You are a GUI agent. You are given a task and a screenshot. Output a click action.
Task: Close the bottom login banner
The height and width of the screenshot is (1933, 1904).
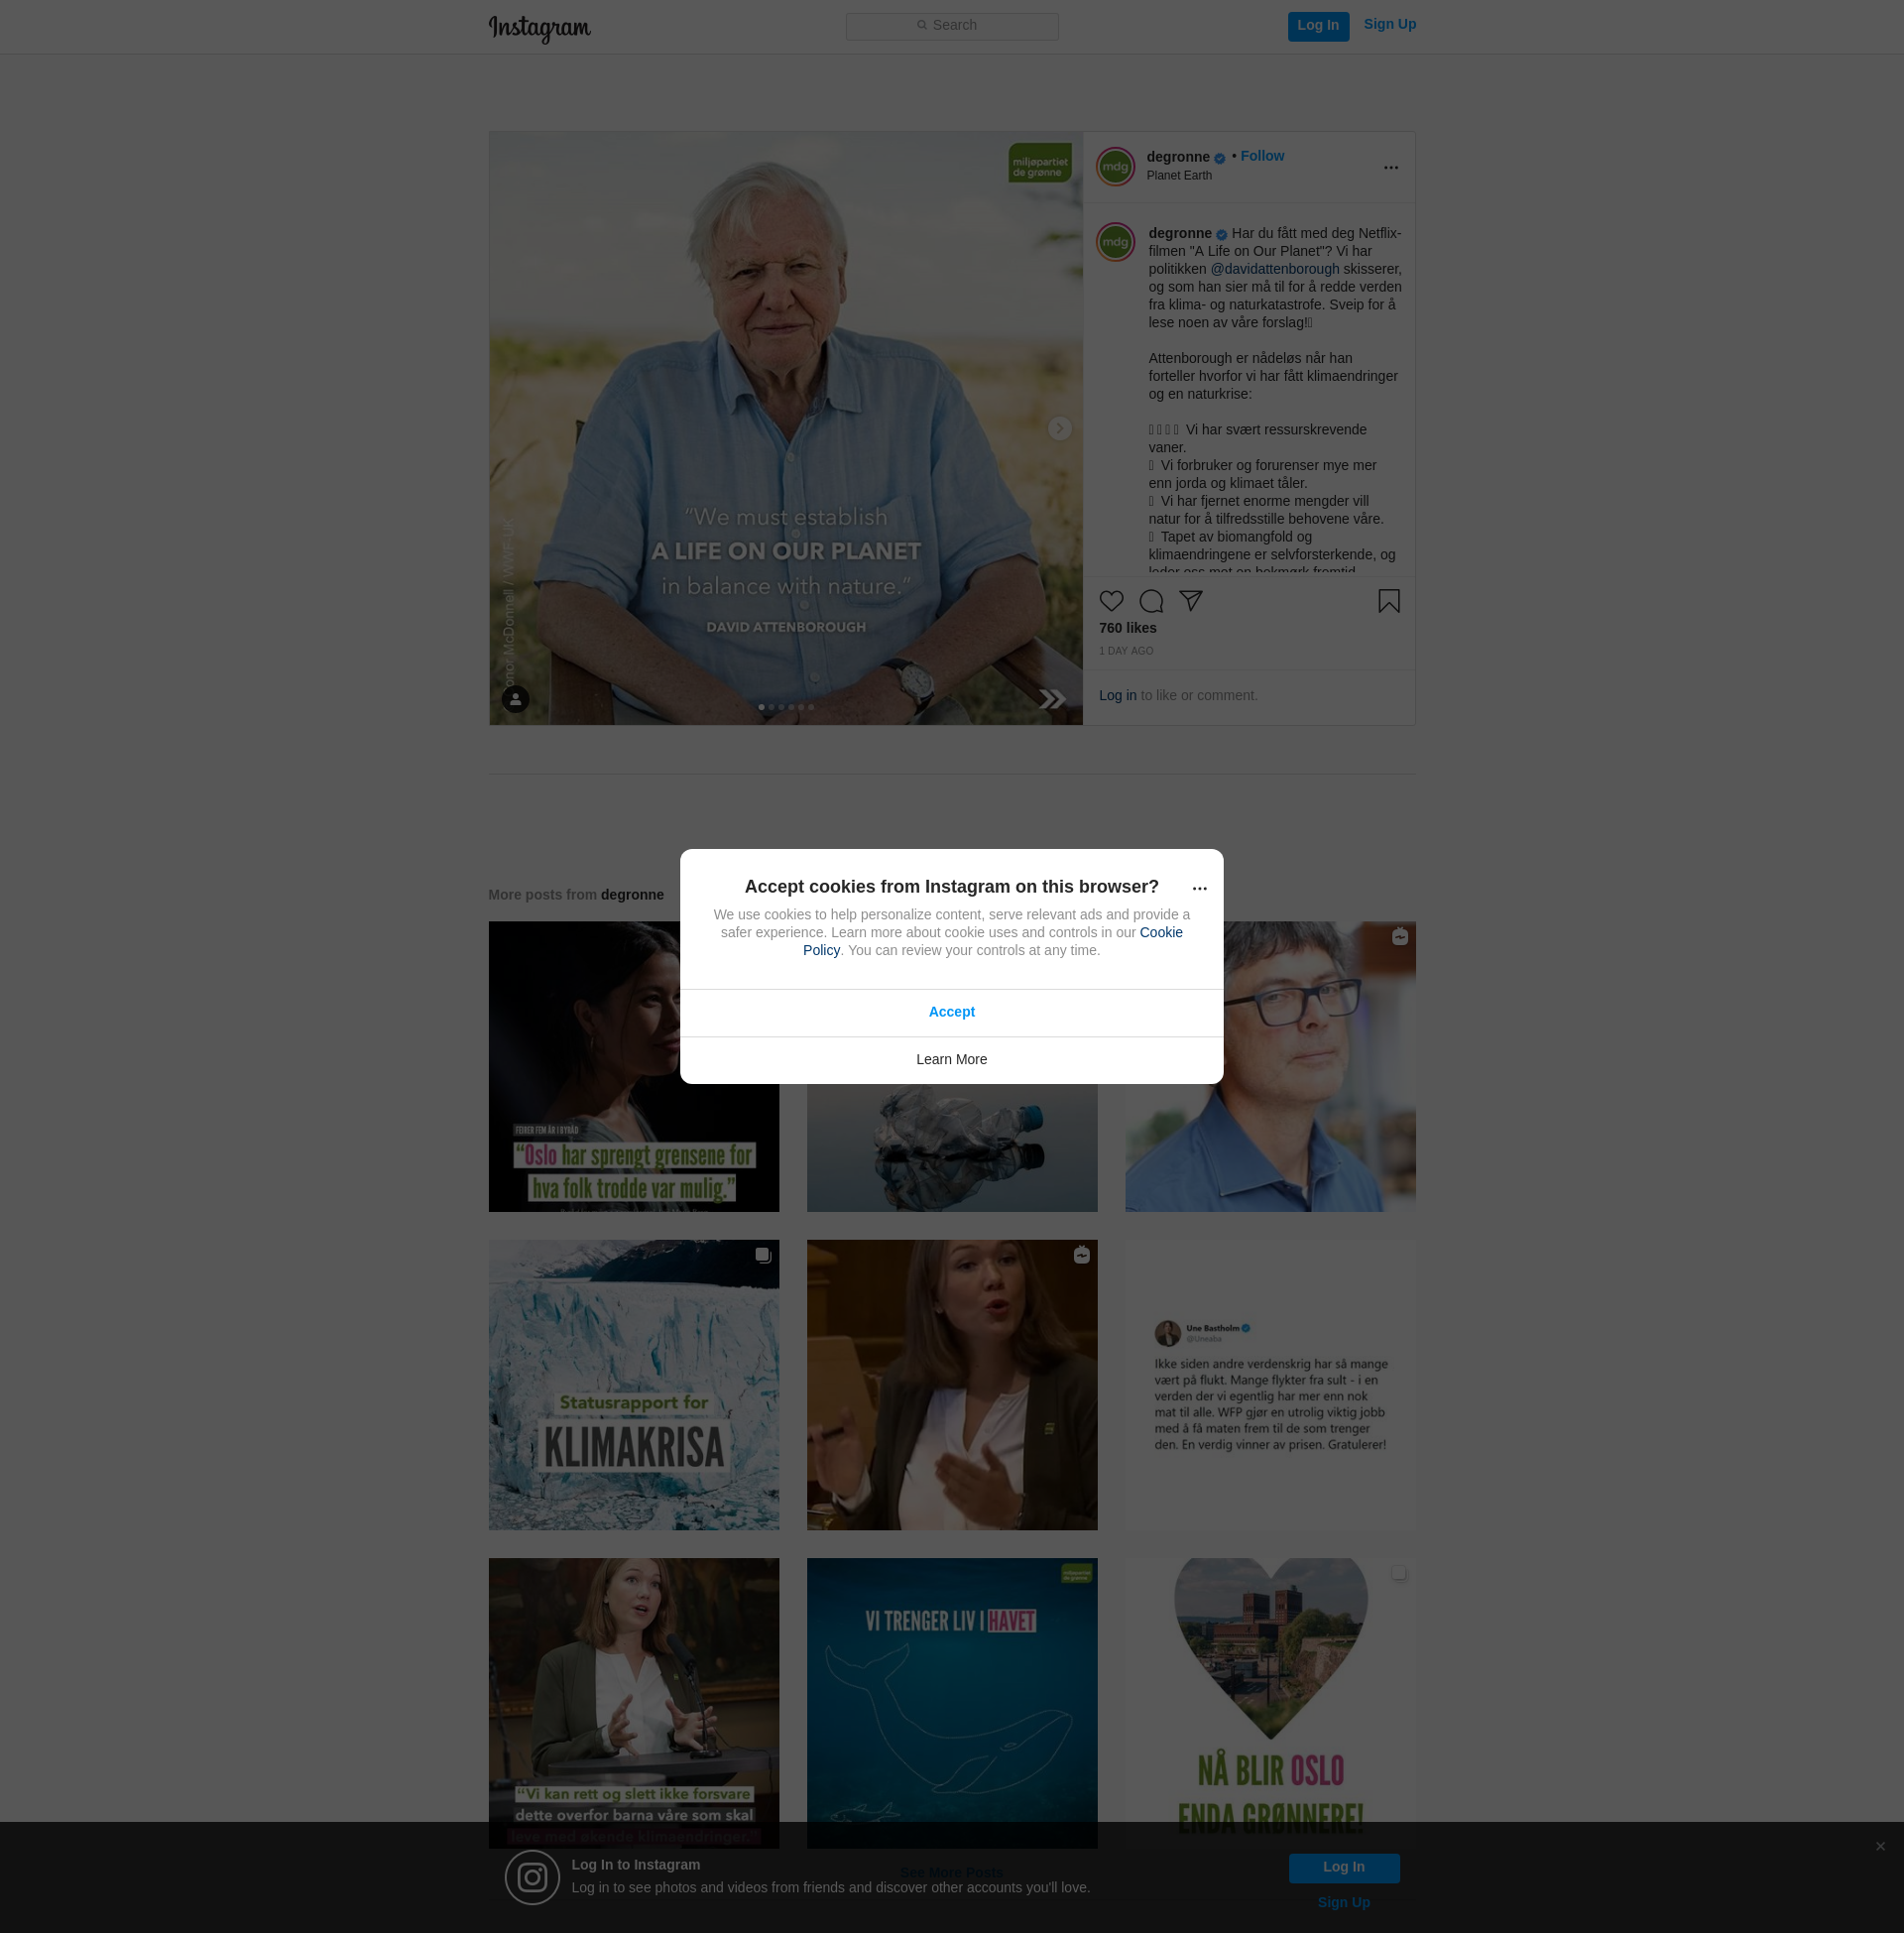[1880, 1846]
